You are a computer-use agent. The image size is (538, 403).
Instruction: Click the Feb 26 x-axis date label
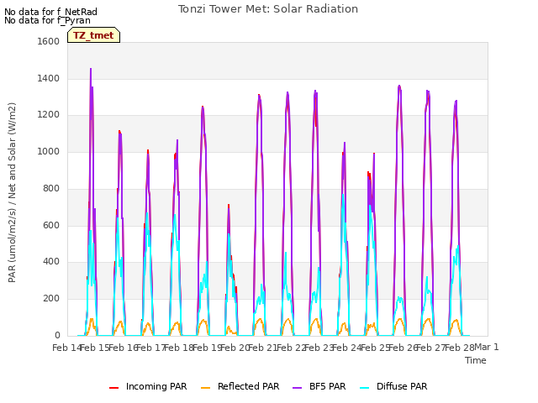pyautogui.click(x=403, y=348)
